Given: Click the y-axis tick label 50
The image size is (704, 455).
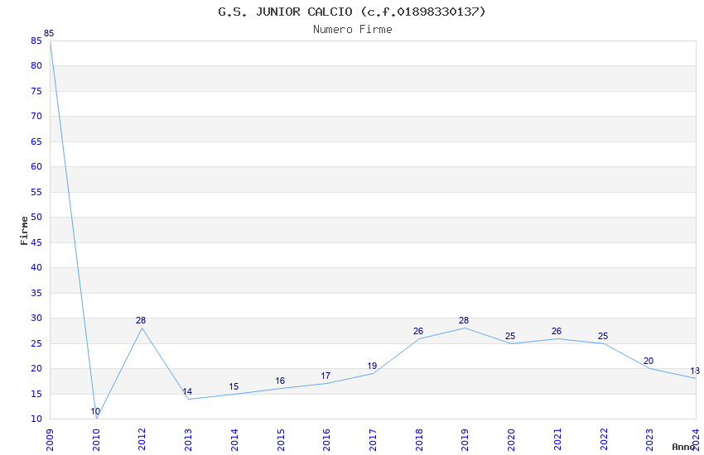Looking at the screenshot, I should click(x=36, y=217).
